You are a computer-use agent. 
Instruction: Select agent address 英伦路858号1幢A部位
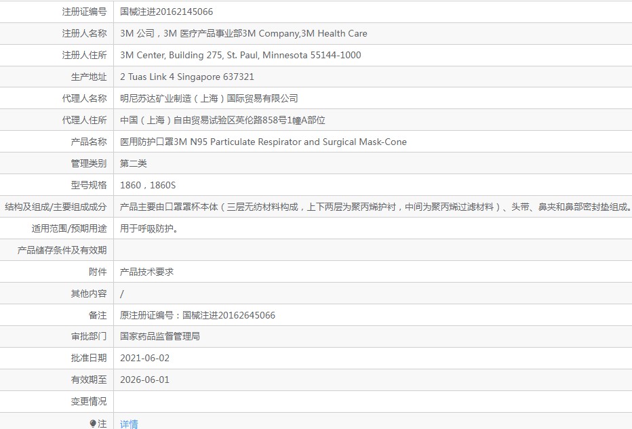click(222, 120)
